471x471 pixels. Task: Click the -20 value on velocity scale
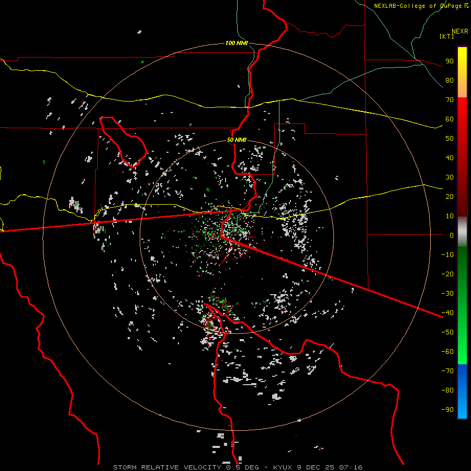pos(447,274)
